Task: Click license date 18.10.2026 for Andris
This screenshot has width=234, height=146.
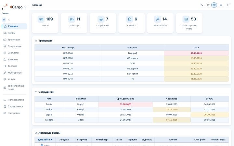Action: 172,110
